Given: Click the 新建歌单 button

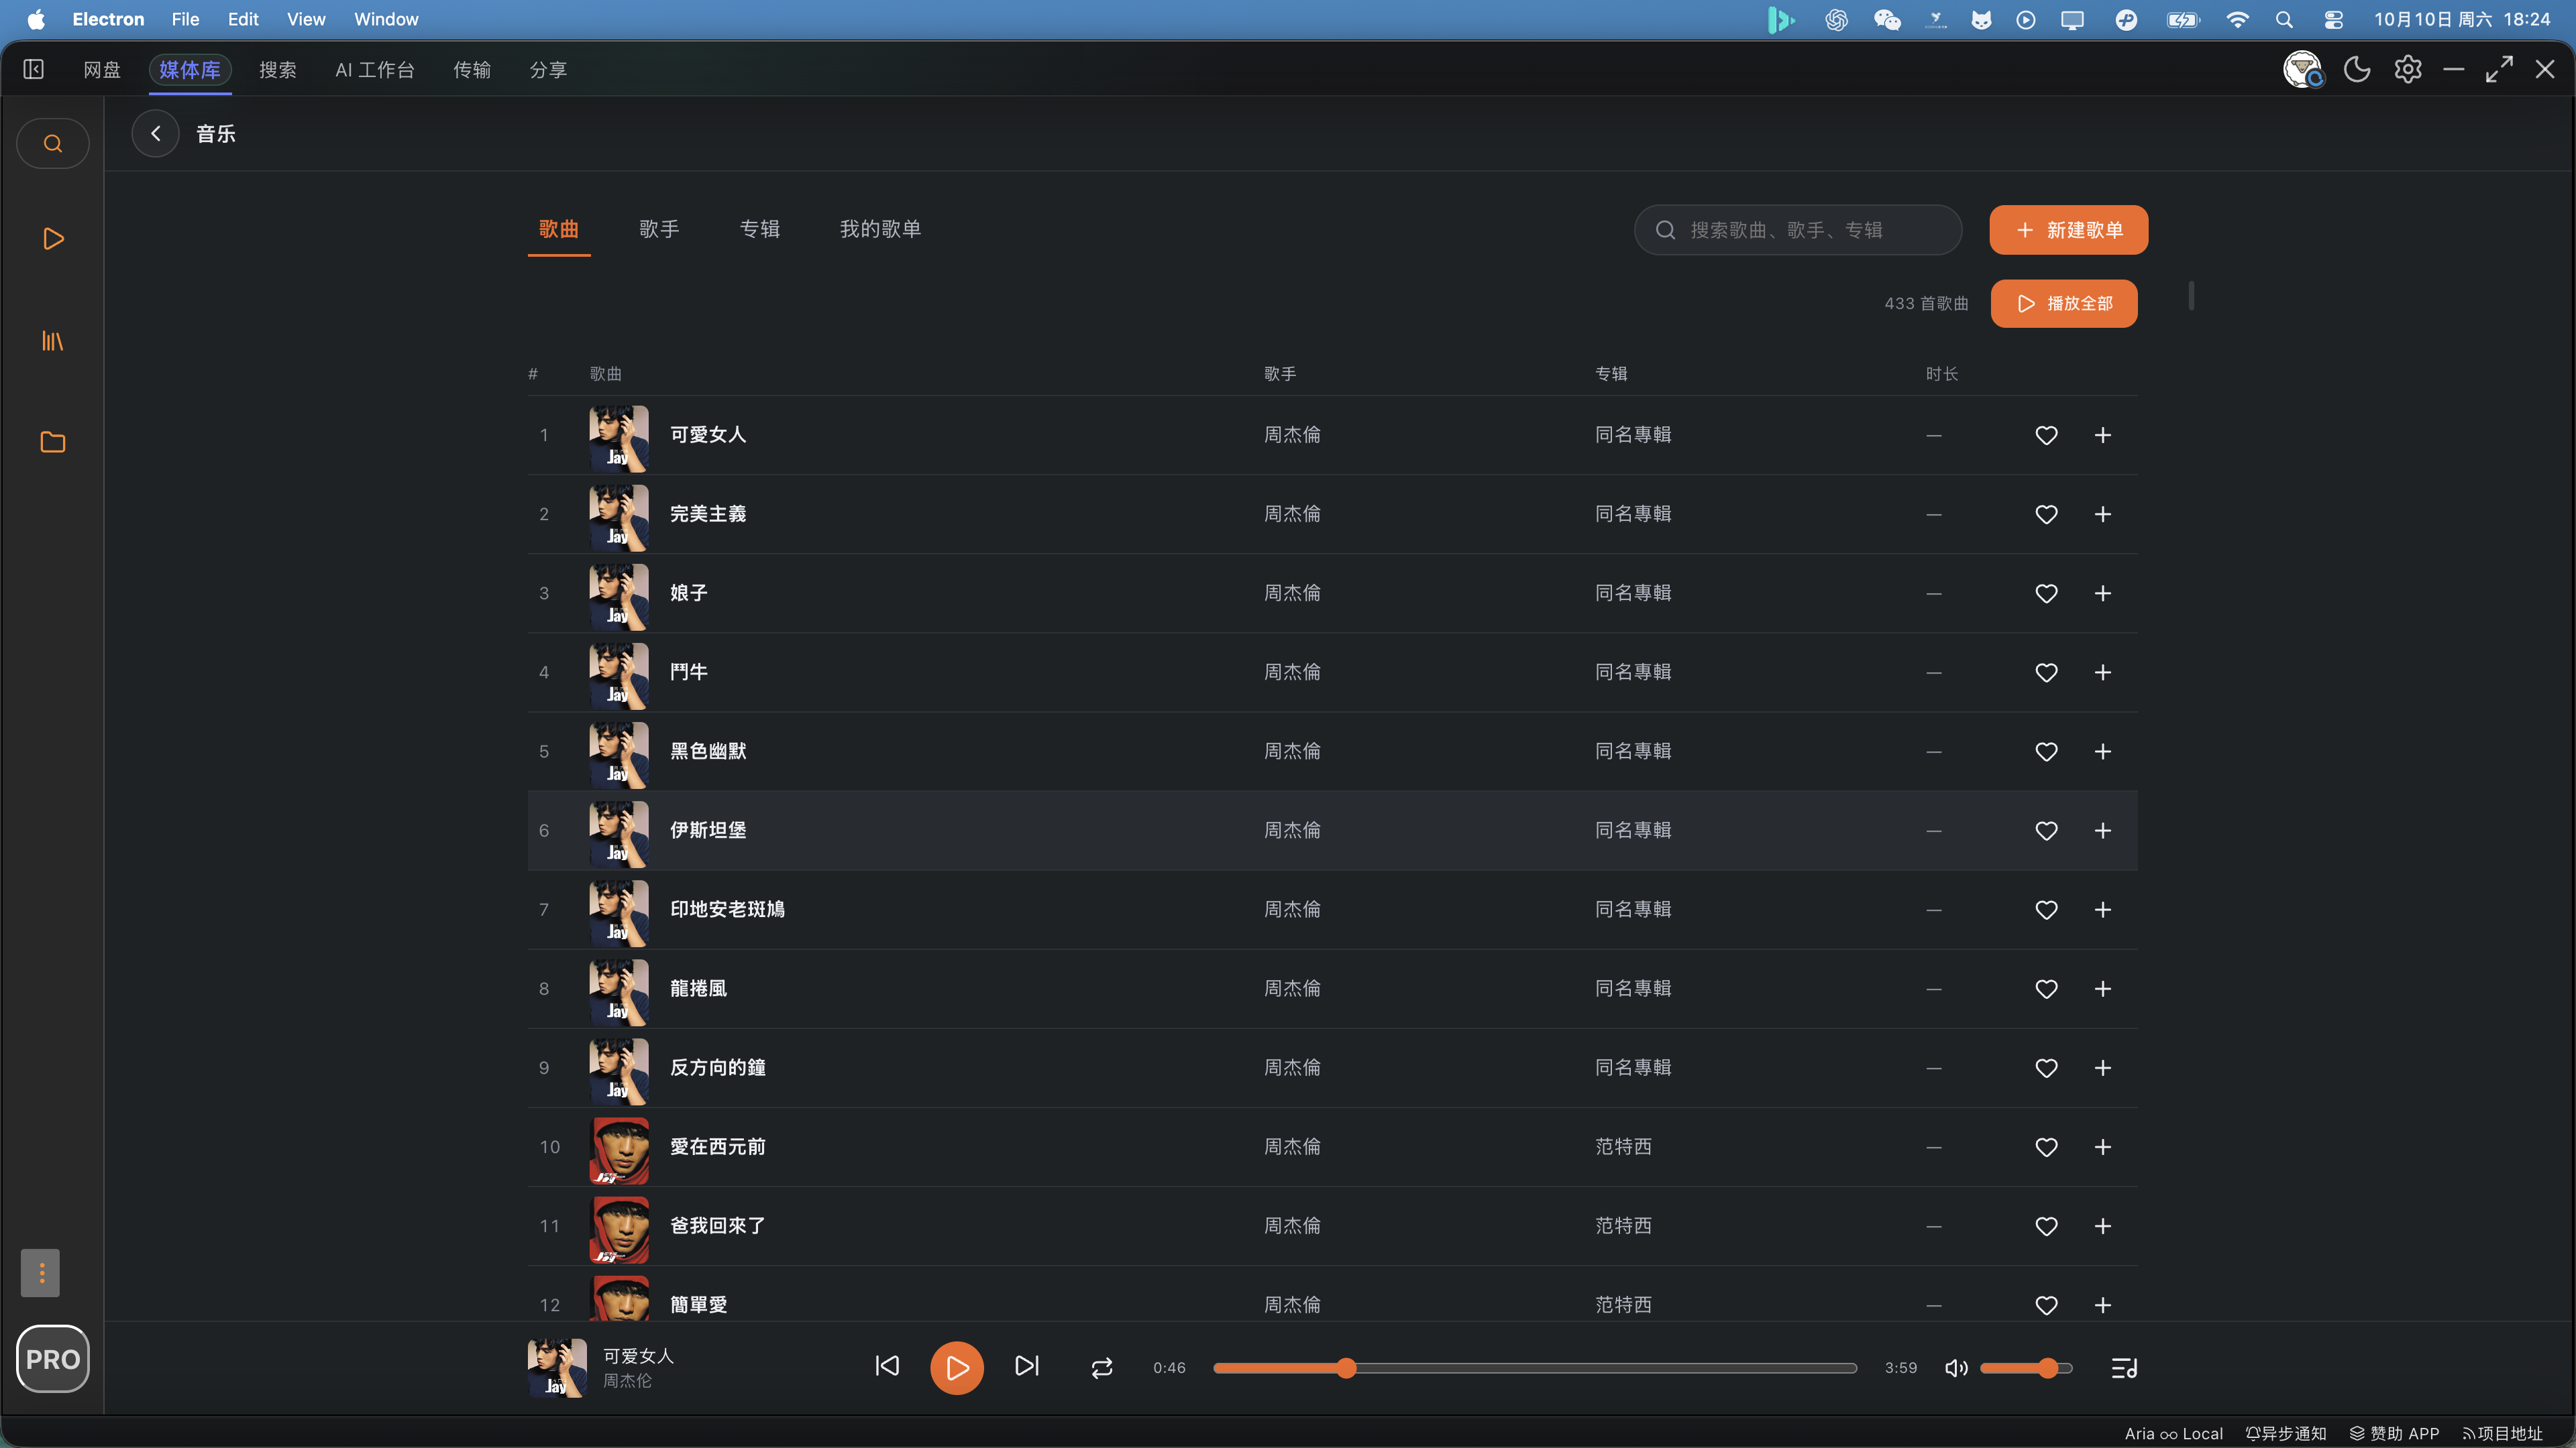Looking at the screenshot, I should pos(2068,230).
